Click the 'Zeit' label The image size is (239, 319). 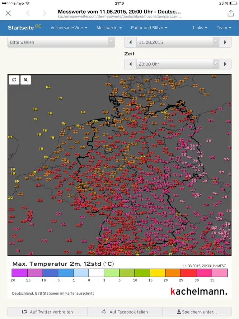pyautogui.click(x=129, y=54)
